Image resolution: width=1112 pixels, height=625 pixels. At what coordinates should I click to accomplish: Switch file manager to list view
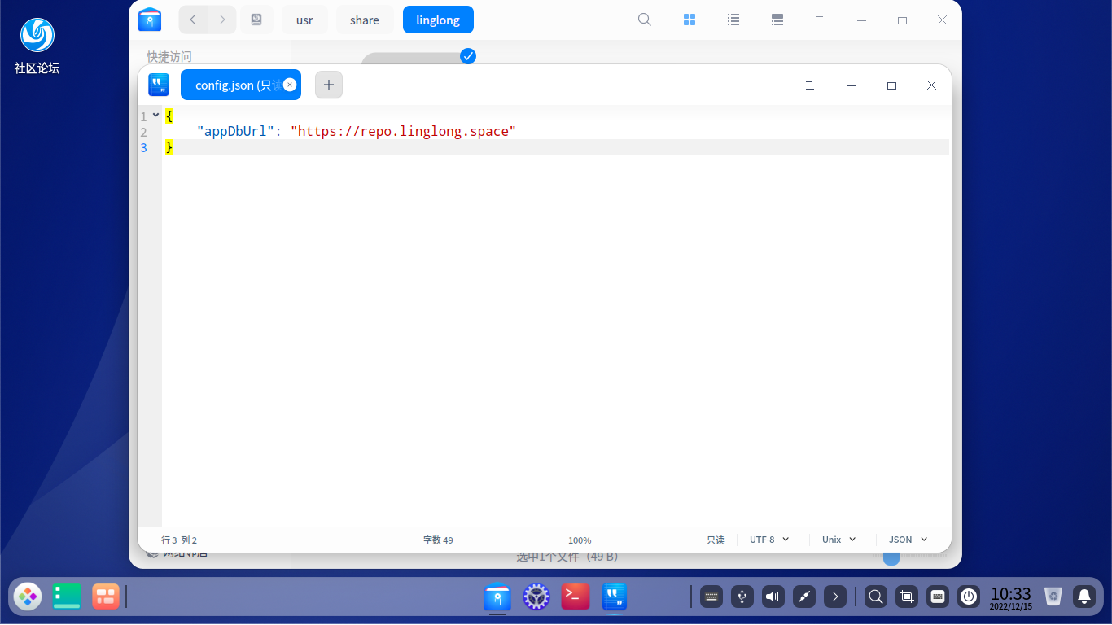click(x=733, y=20)
